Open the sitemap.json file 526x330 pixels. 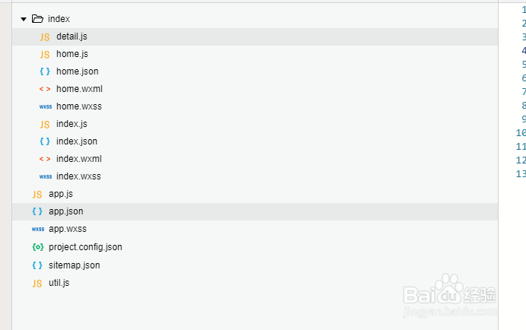tap(74, 265)
